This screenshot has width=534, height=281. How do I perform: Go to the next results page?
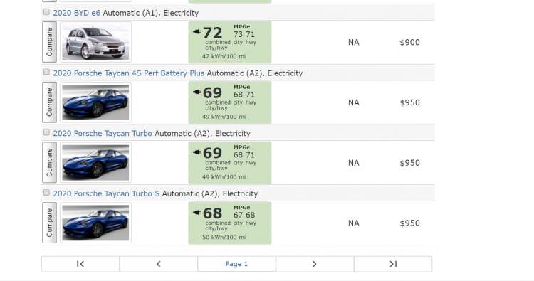pyautogui.click(x=315, y=264)
